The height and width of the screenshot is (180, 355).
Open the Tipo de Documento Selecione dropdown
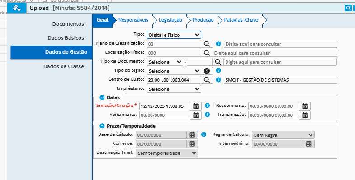click(x=165, y=62)
